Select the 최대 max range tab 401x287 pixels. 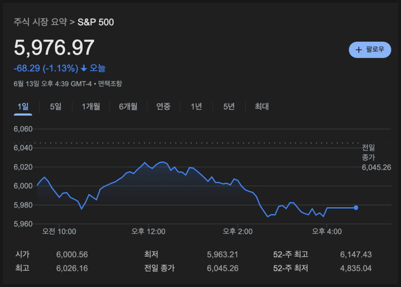pos(262,106)
